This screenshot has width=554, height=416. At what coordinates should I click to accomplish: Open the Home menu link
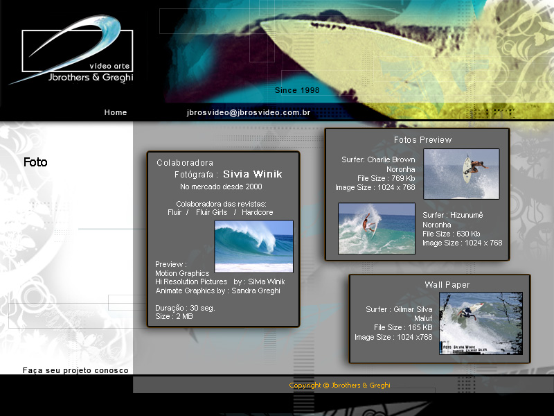pos(115,112)
